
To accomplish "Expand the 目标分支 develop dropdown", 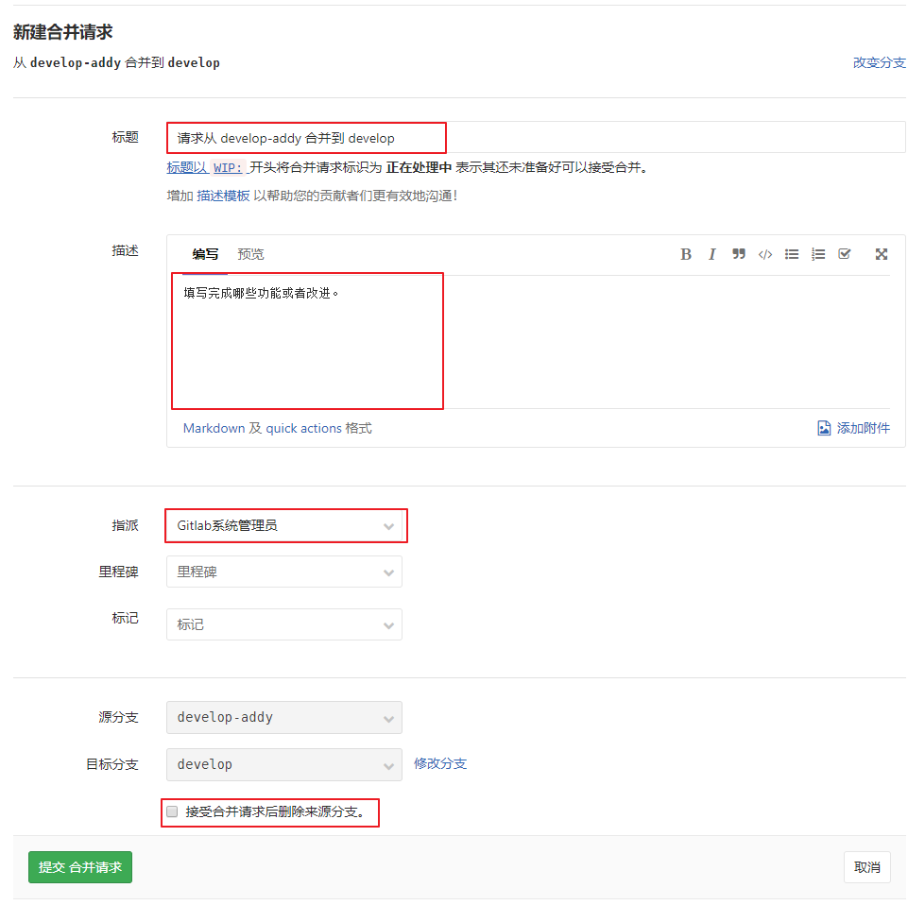I will pos(284,764).
